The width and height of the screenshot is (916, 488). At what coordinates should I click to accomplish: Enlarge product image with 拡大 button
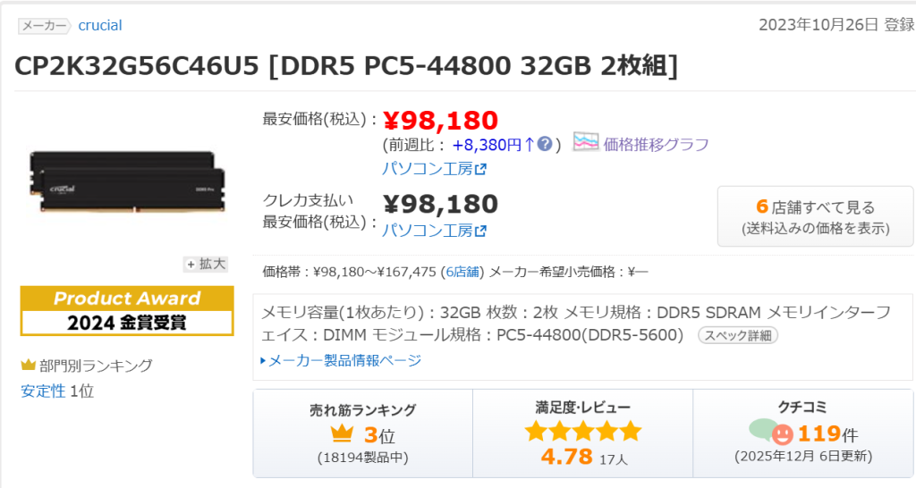[x=206, y=264]
